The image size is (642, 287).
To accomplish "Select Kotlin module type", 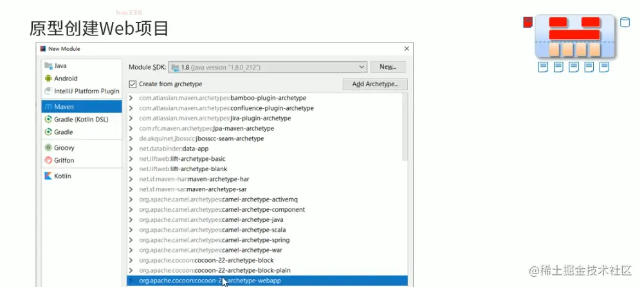I will click(x=82, y=176).
